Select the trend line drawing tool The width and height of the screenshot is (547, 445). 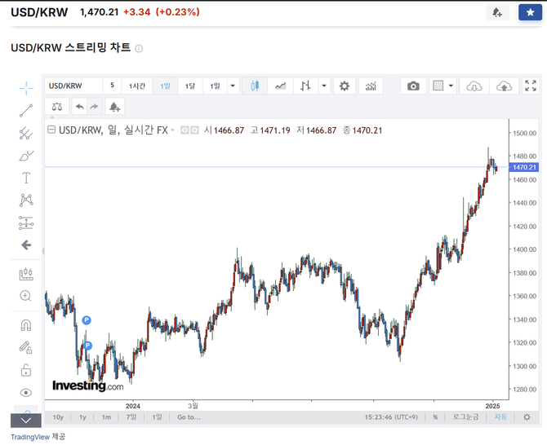(26, 111)
